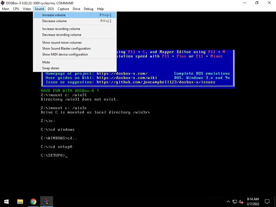Open the Main menu
The image size is (276, 207).
[5, 9]
